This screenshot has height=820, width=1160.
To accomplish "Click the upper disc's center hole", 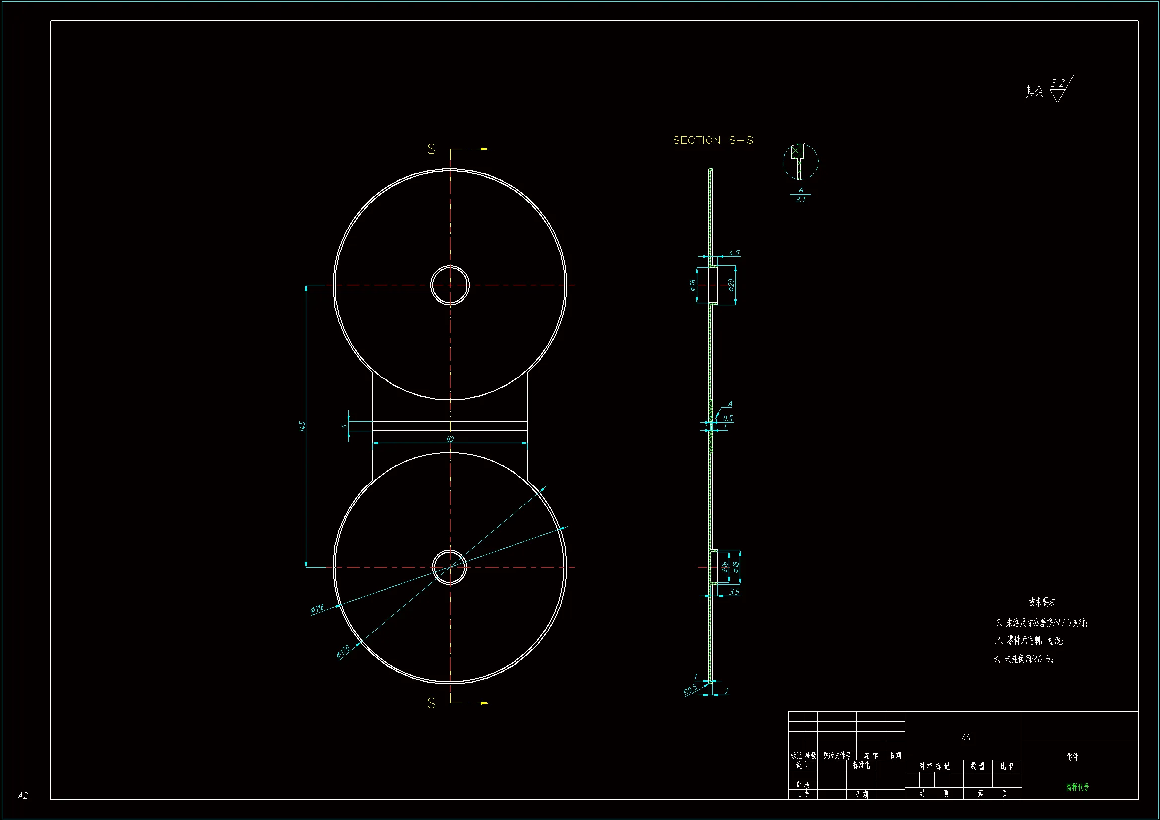I will (x=450, y=285).
